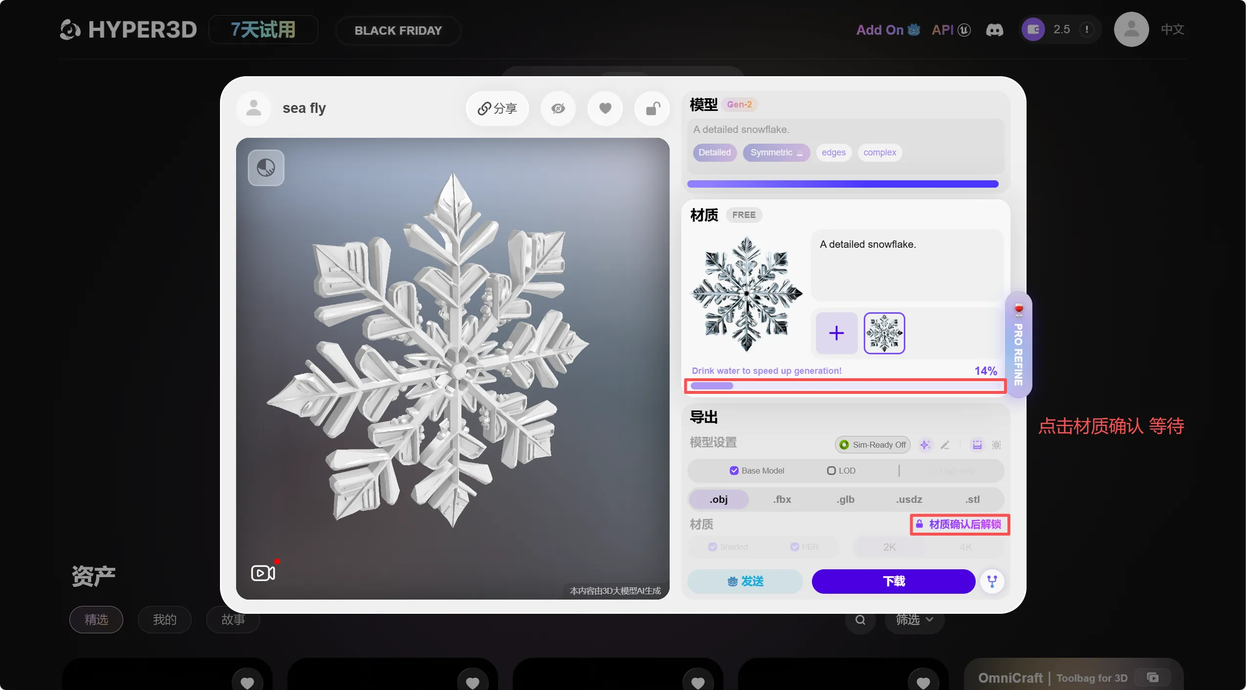Start recording with video camera icon
Viewport: 1246px width, 690px height.
(263, 573)
